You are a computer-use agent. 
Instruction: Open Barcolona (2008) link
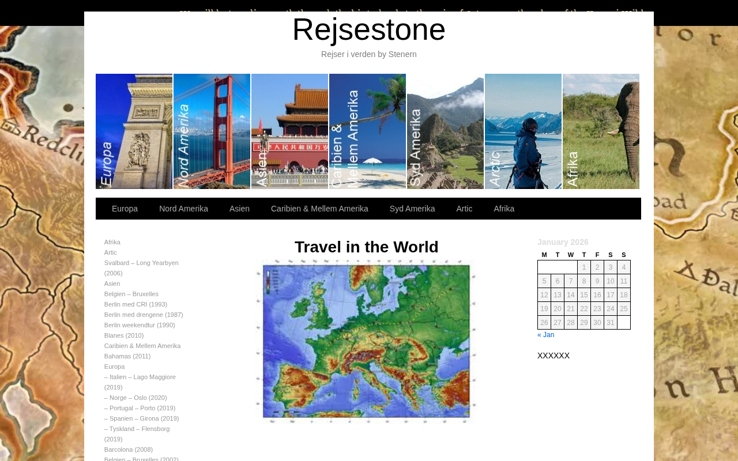129,449
